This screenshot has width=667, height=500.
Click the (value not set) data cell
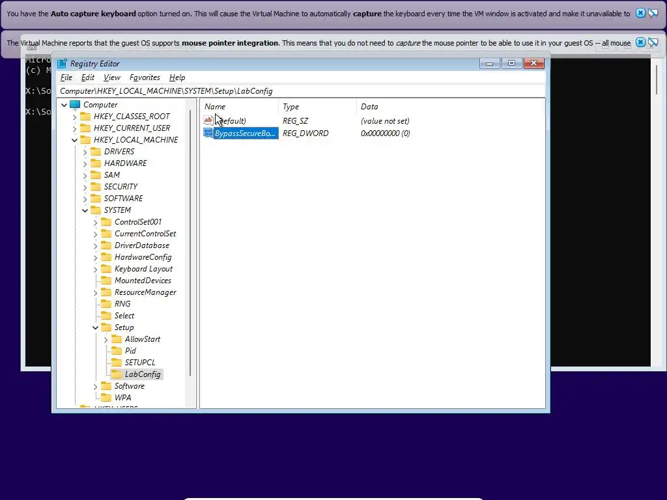point(385,120)
